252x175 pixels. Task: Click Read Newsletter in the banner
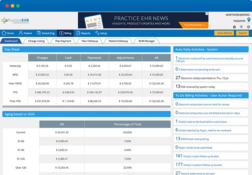[x=195, y=25]
